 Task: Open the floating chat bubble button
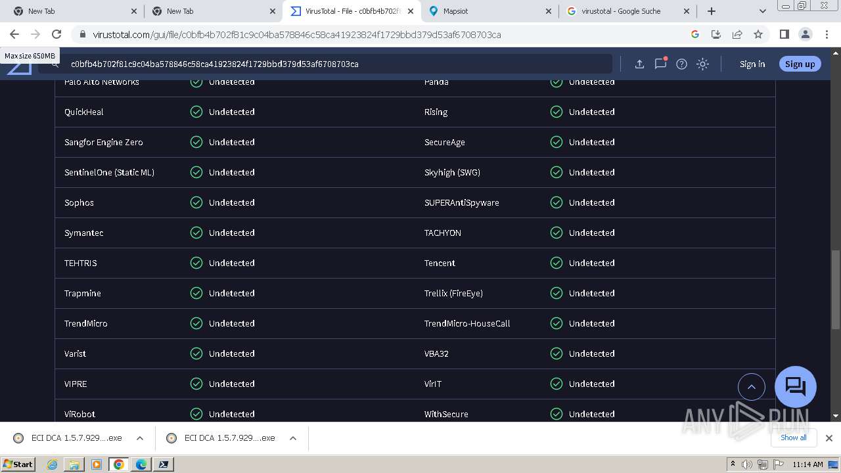click(x=796, y=387)
